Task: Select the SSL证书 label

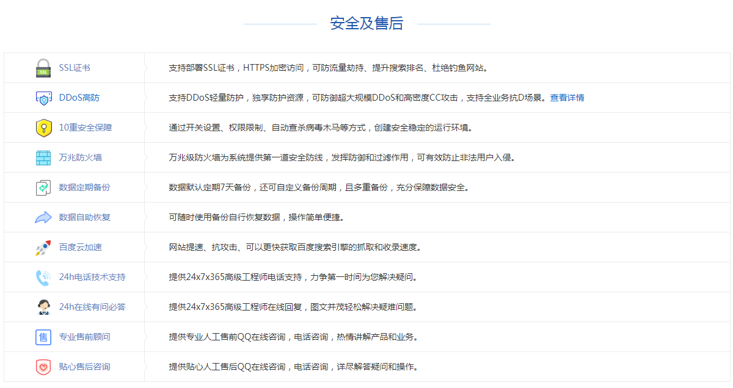Action: point(75,68)
